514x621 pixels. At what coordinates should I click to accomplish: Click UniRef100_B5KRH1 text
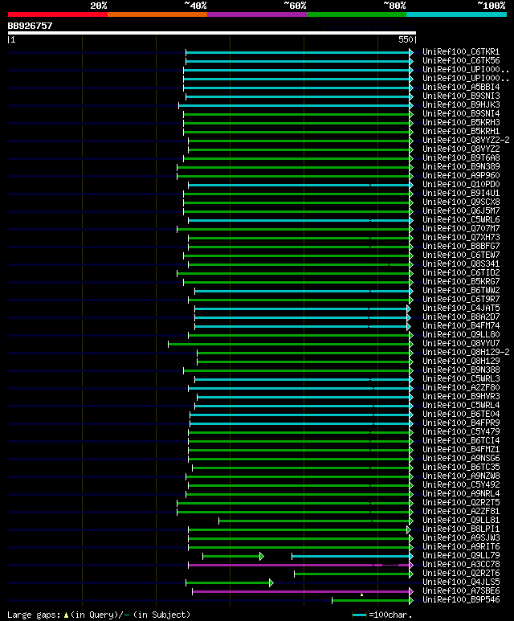point(461,132)
